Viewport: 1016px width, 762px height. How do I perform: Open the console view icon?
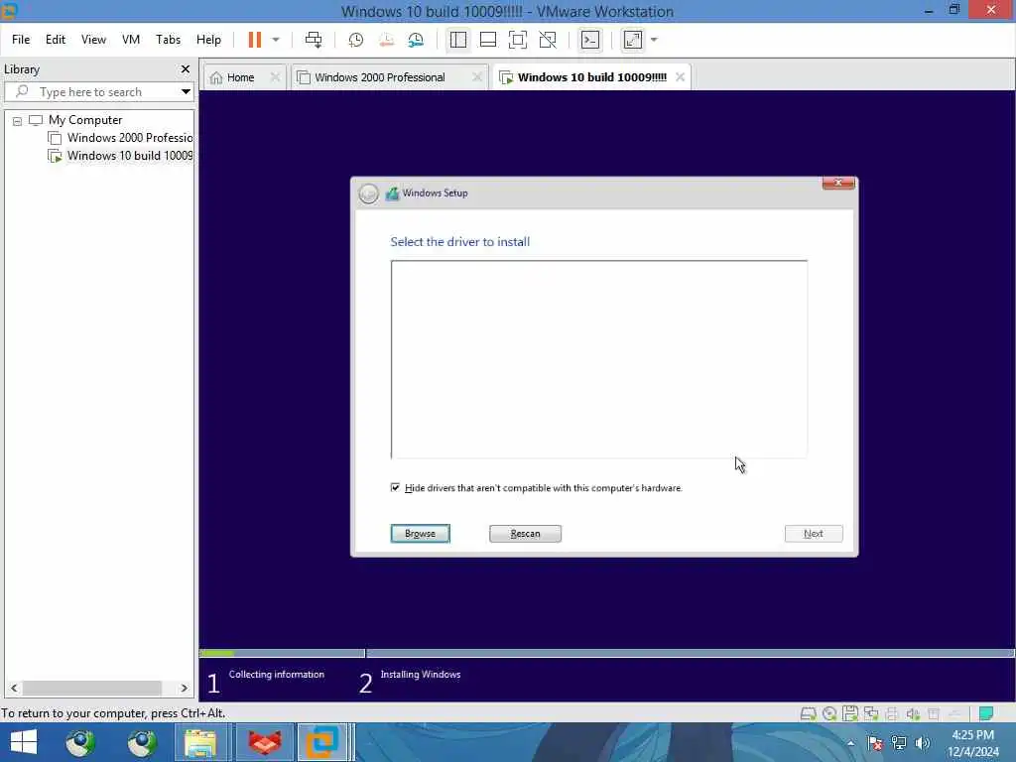[590, 40]
